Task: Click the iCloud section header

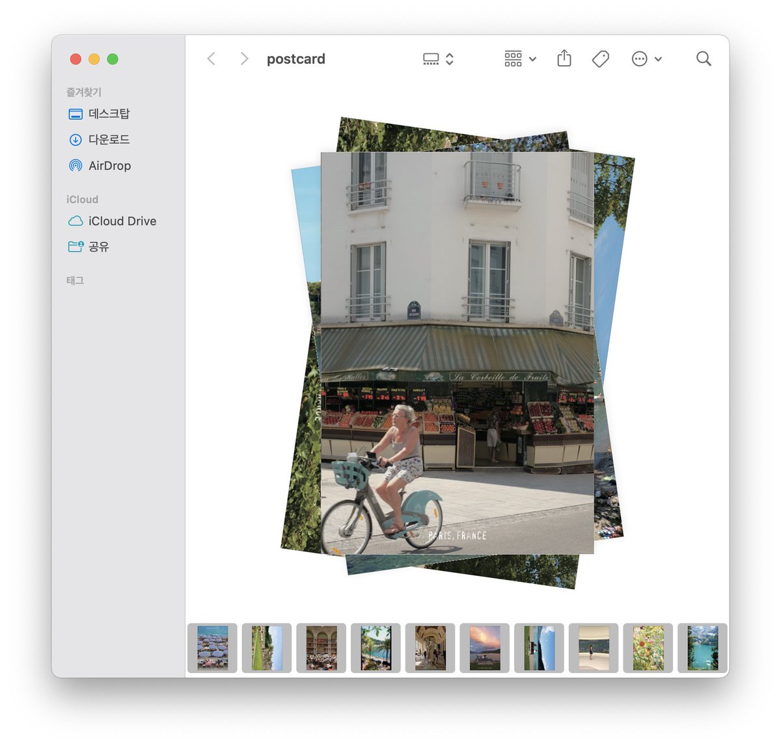Action: pos(82,199)
